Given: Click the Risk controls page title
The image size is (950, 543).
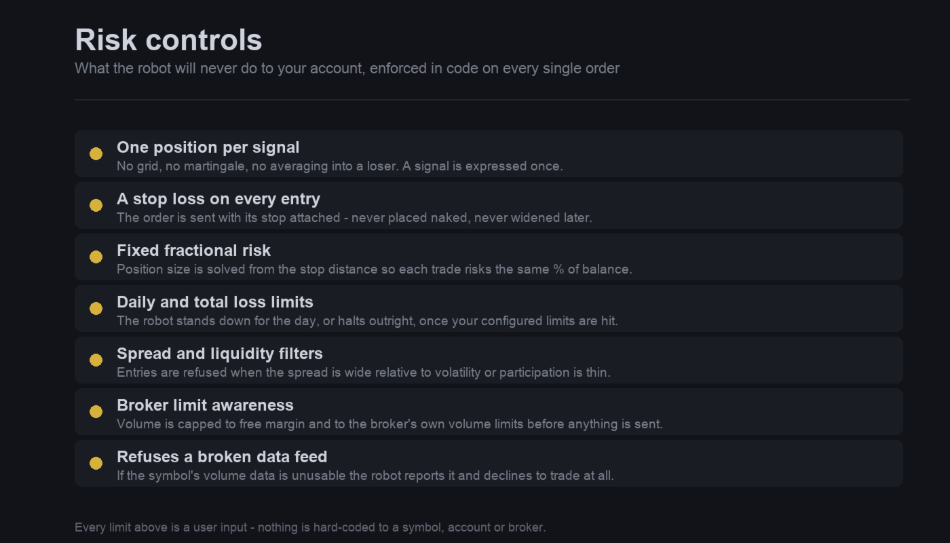Looking at the screenshot, I should pos(168,40).
